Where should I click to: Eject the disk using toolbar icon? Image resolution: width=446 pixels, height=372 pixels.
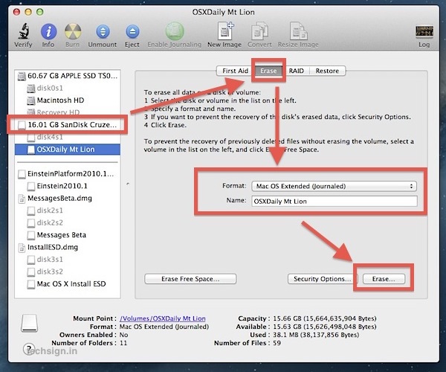tap(132, 31)
